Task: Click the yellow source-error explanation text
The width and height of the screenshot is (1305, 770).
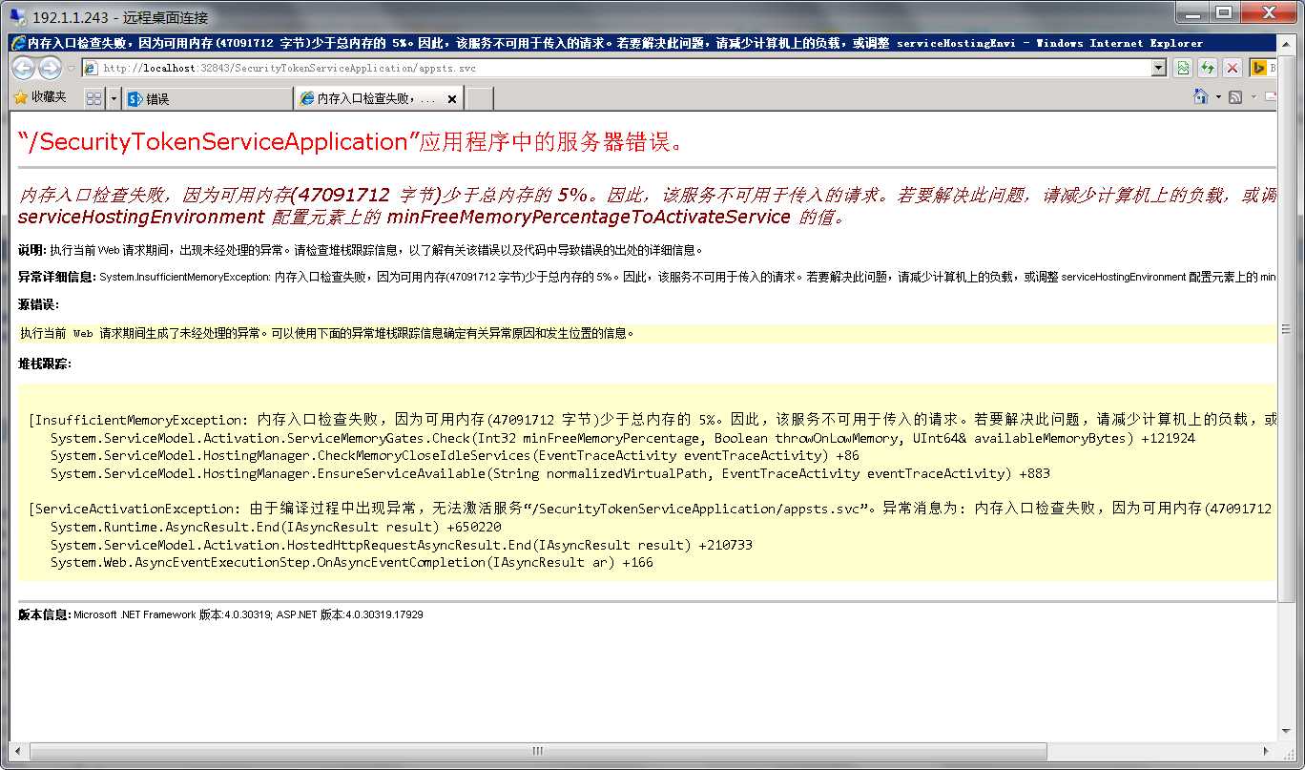Action: click(327, 333)
